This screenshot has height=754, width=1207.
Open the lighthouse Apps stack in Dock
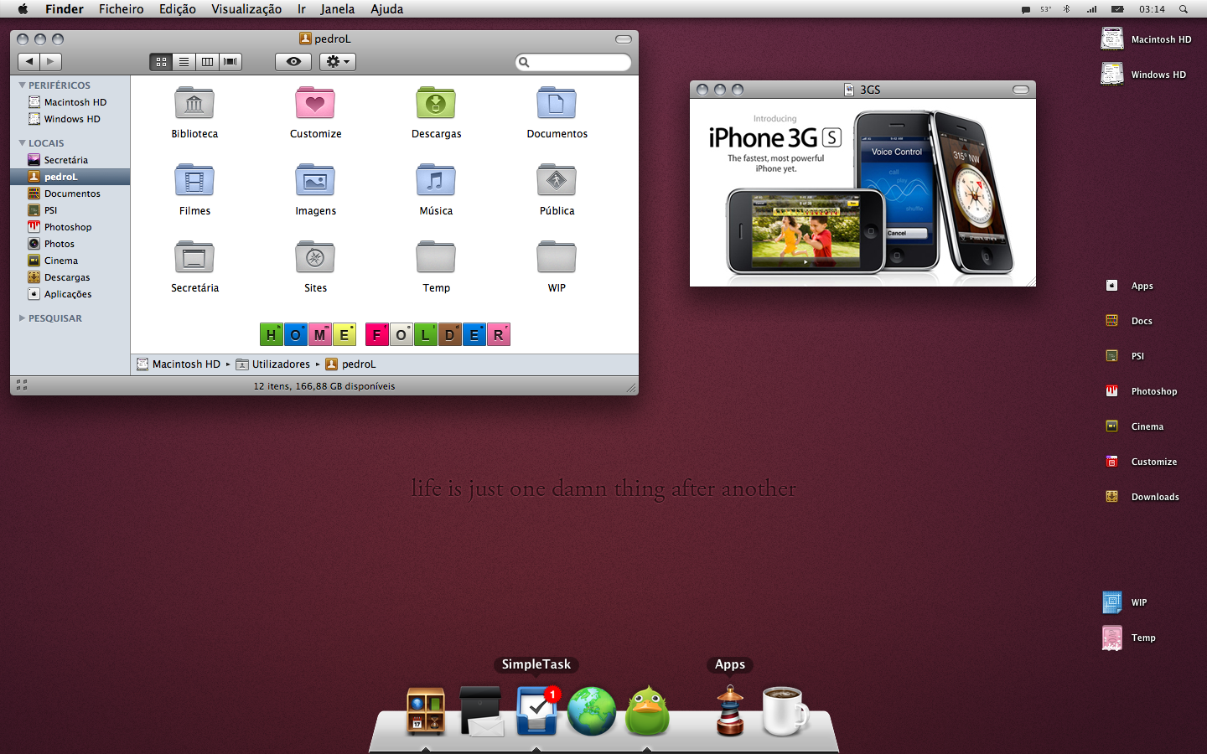[x=730, y=710]
